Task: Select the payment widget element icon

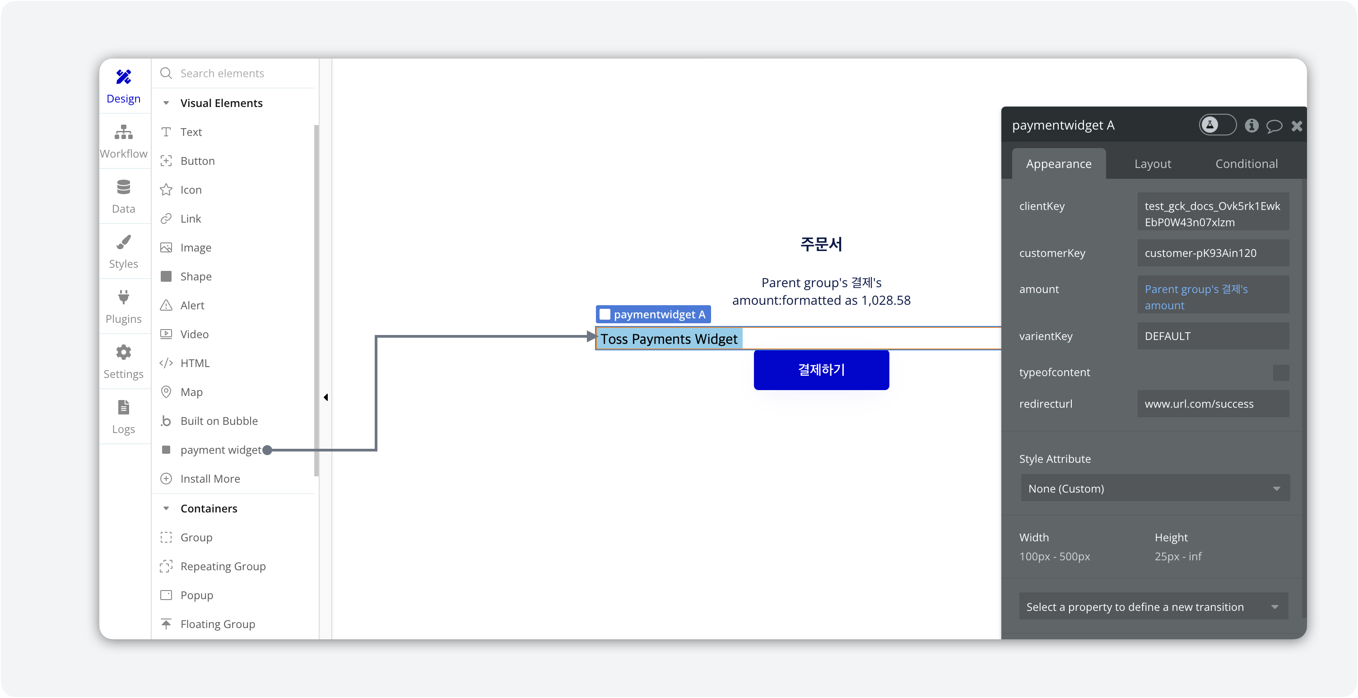Action: pyautogui.click(x=166, y=450)
